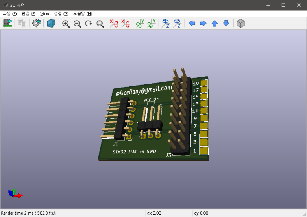Click the yellow pad labeled 1
This screenshot has width=307, height=217.
tap(204, 151)
